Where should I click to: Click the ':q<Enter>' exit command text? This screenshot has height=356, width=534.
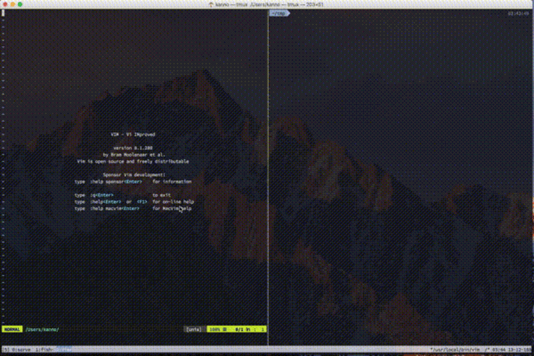[101, 195]
